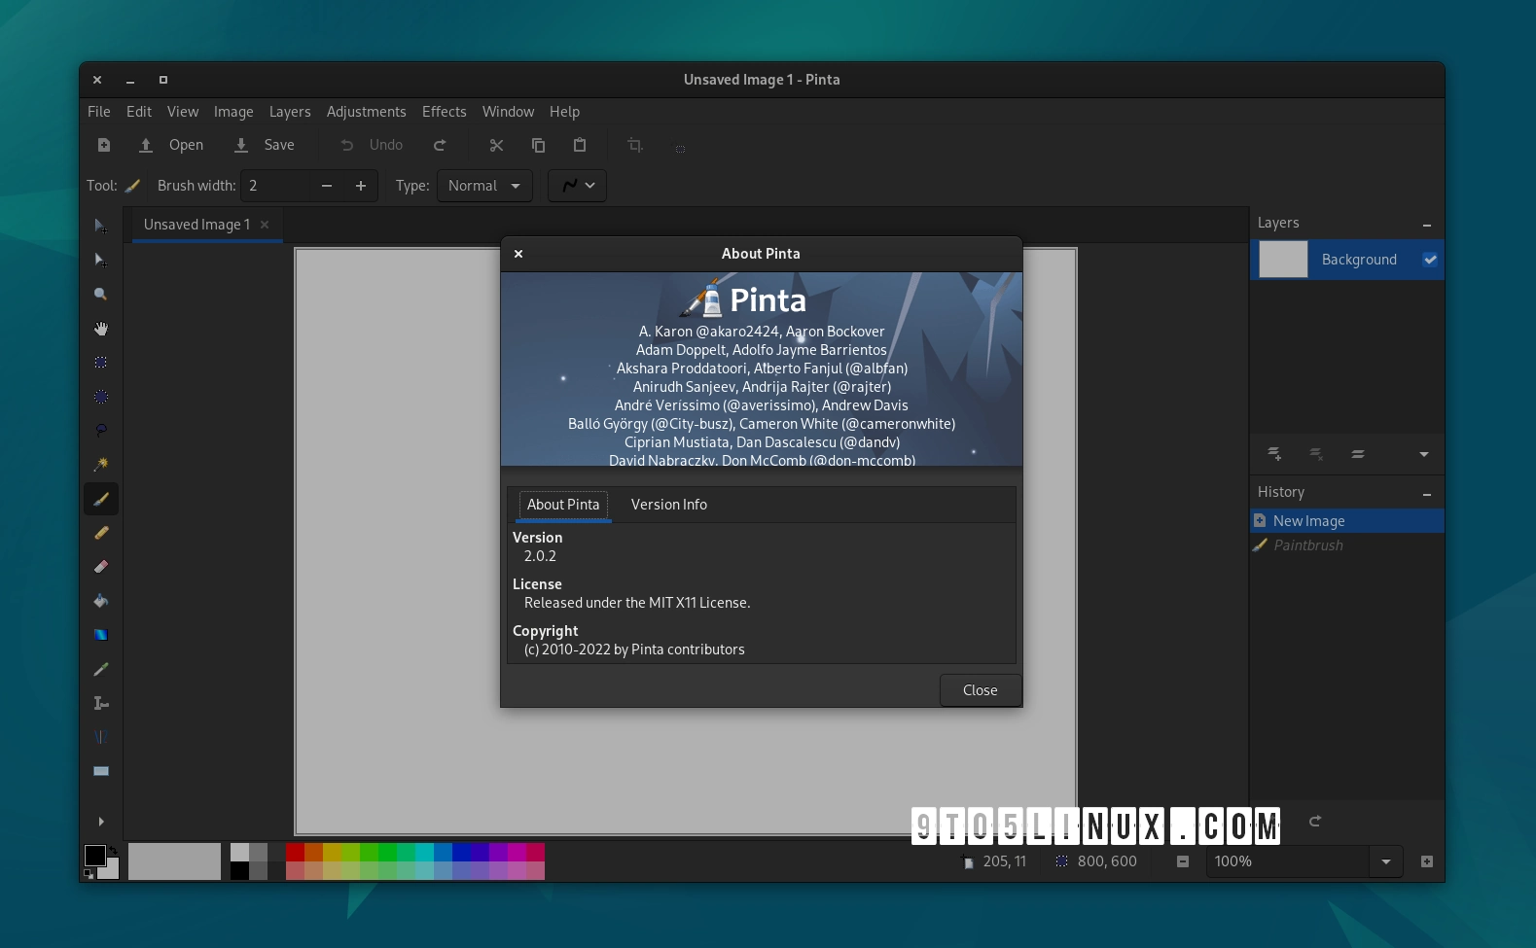This screenshot has width=1536, height=948.
Task: Decrease brush width with minus
Action: (x=327, y=186)
